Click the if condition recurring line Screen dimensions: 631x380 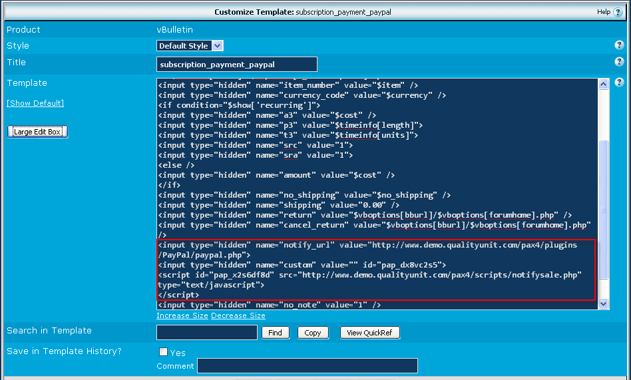point(239,105)
